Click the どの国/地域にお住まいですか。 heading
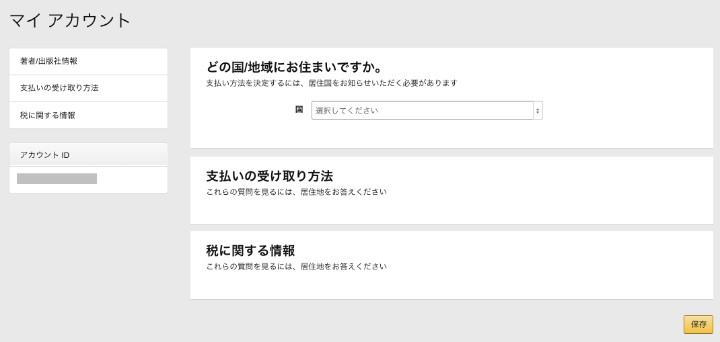The image size is (720, 342). [294, 68]
